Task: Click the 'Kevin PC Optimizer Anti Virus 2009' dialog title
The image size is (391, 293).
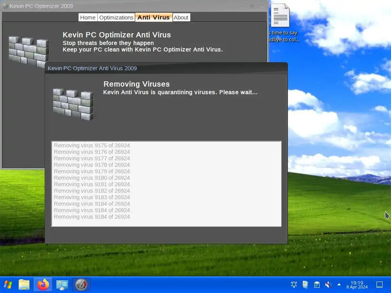Action: [92, 68]
